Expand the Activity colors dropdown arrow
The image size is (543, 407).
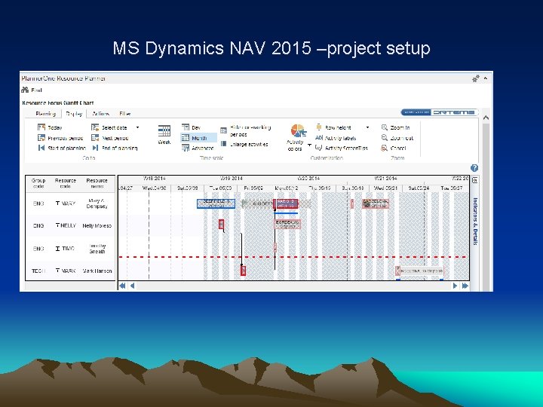[309, 145]
